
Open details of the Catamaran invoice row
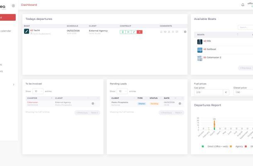click(x=93, y=103)
